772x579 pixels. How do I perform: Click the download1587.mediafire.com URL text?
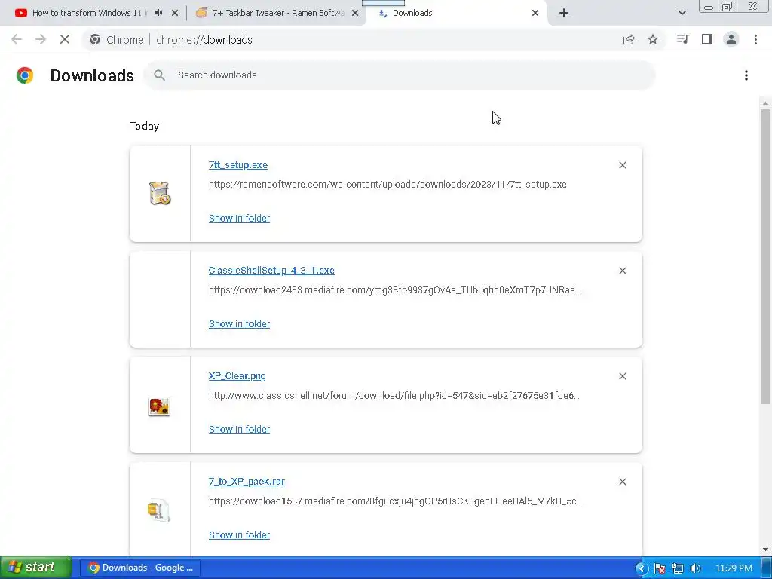point(395,501)
